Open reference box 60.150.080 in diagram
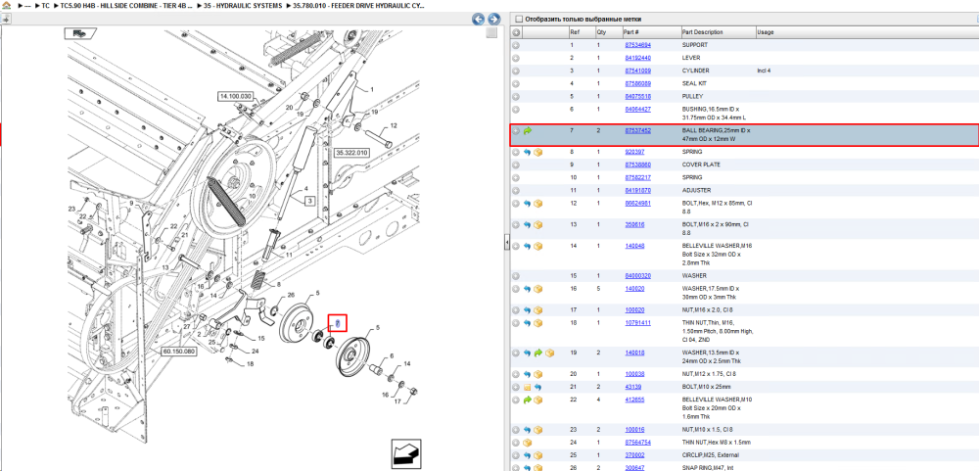 (178, 352)
